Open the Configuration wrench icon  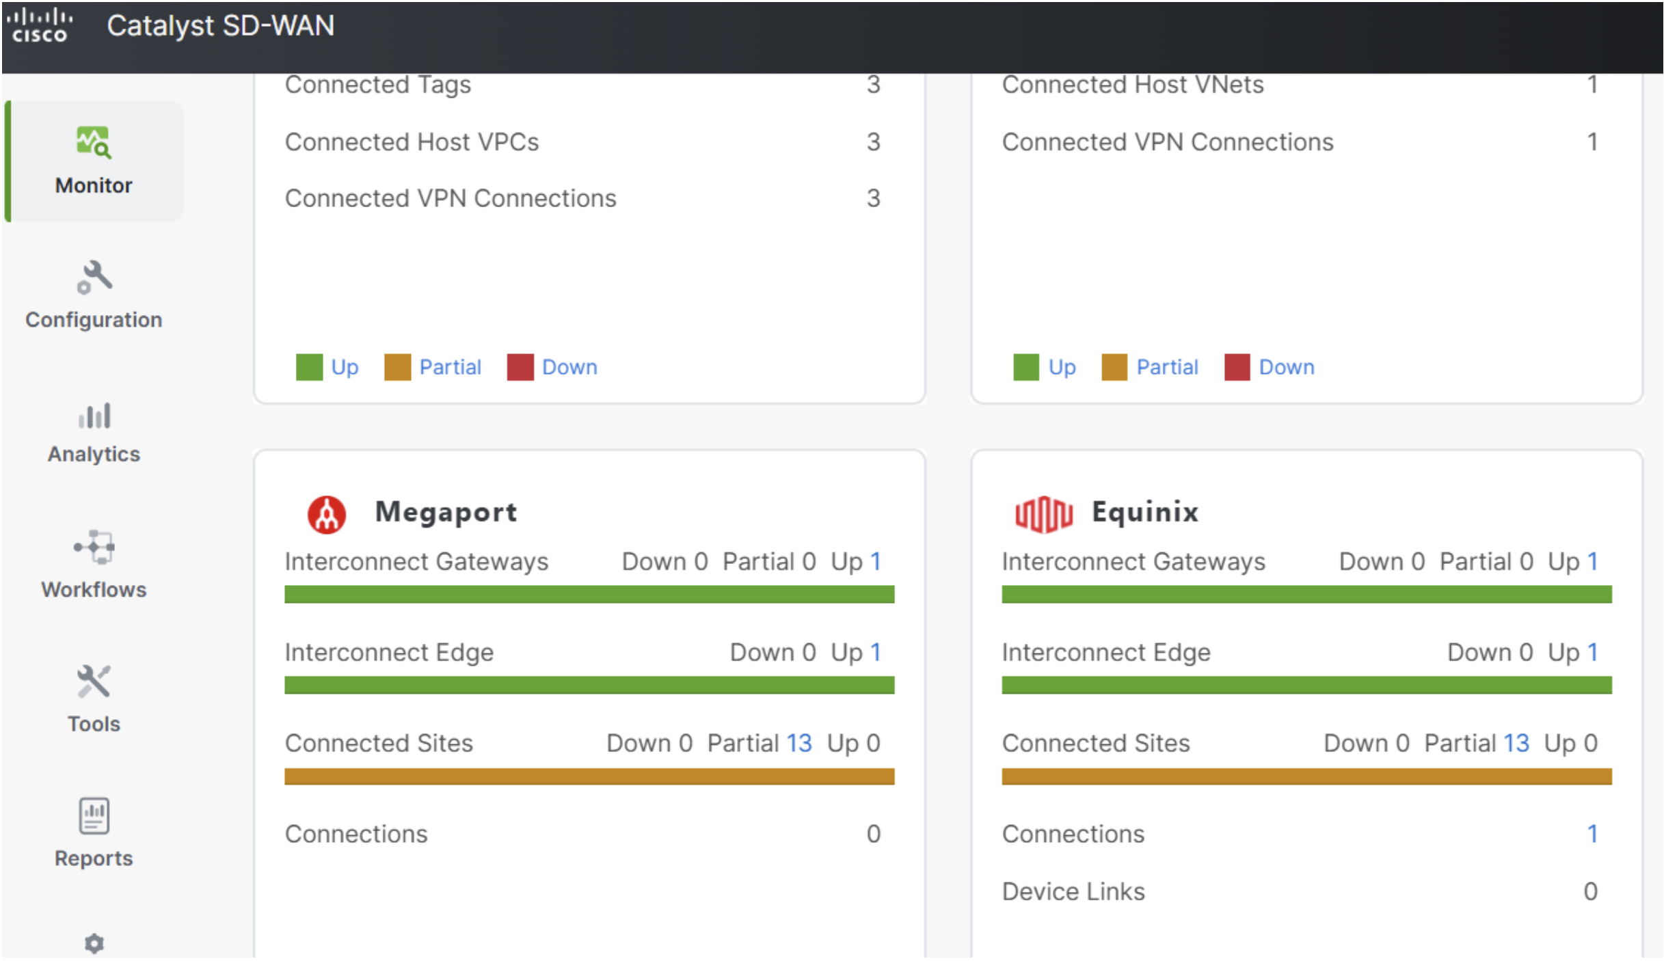coord(94,277)
